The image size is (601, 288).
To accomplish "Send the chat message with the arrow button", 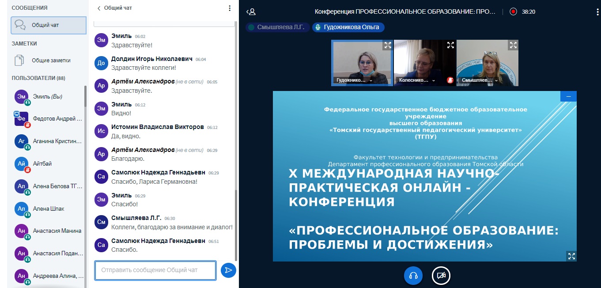I will (228, 270).
